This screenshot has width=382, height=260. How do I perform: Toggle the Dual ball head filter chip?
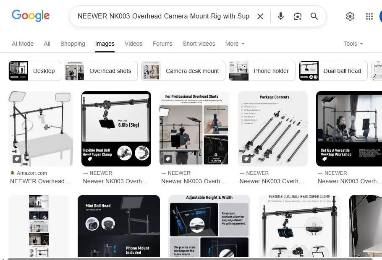tap(333, 71)
